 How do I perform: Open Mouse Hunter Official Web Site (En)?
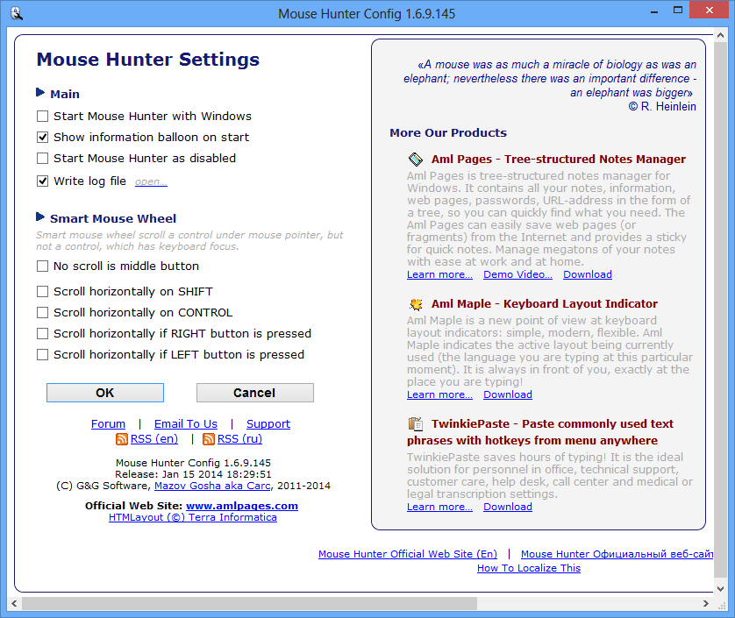click(408, 554)
